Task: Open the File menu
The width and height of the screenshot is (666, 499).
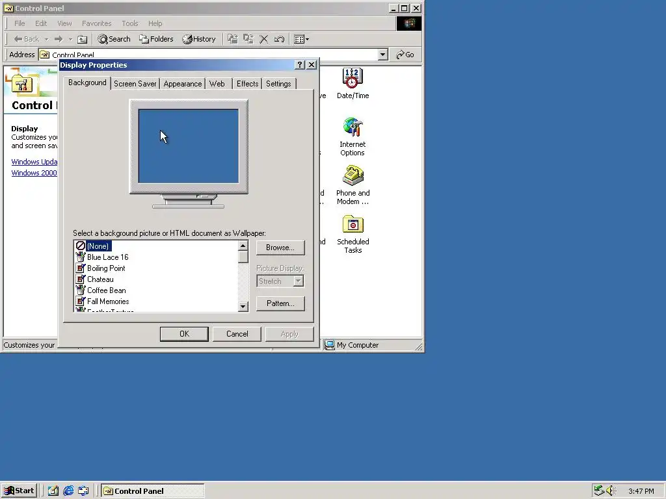Action: [20, 23]
